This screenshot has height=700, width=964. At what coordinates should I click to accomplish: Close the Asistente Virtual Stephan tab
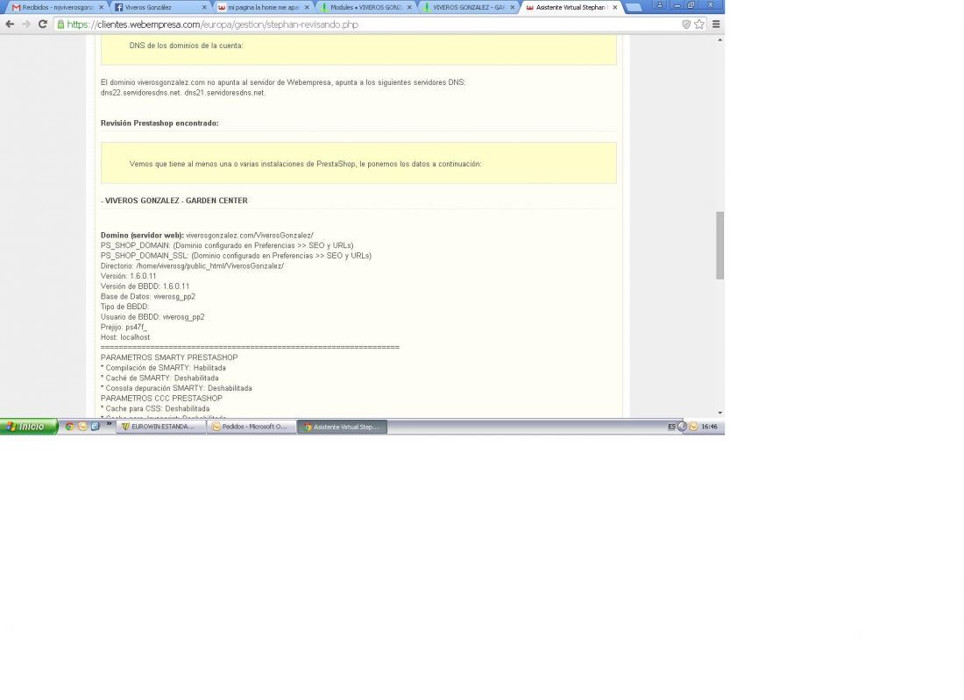(x=615, y=7)
